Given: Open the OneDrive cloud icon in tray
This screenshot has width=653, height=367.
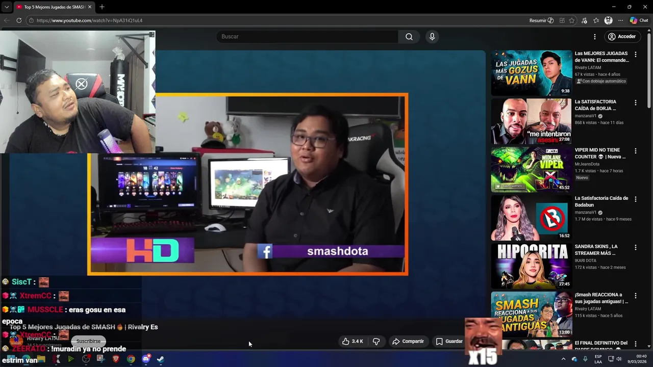Looking at the screenshot, I should click(574, 359).
